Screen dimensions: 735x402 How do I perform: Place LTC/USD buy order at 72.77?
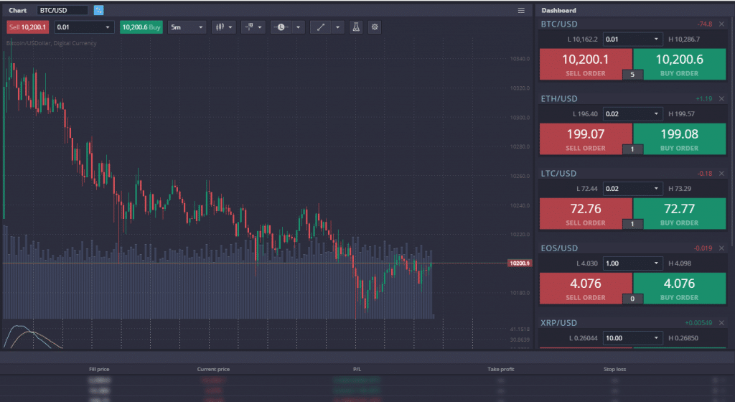pyautogui.click(x=679, y=214)
